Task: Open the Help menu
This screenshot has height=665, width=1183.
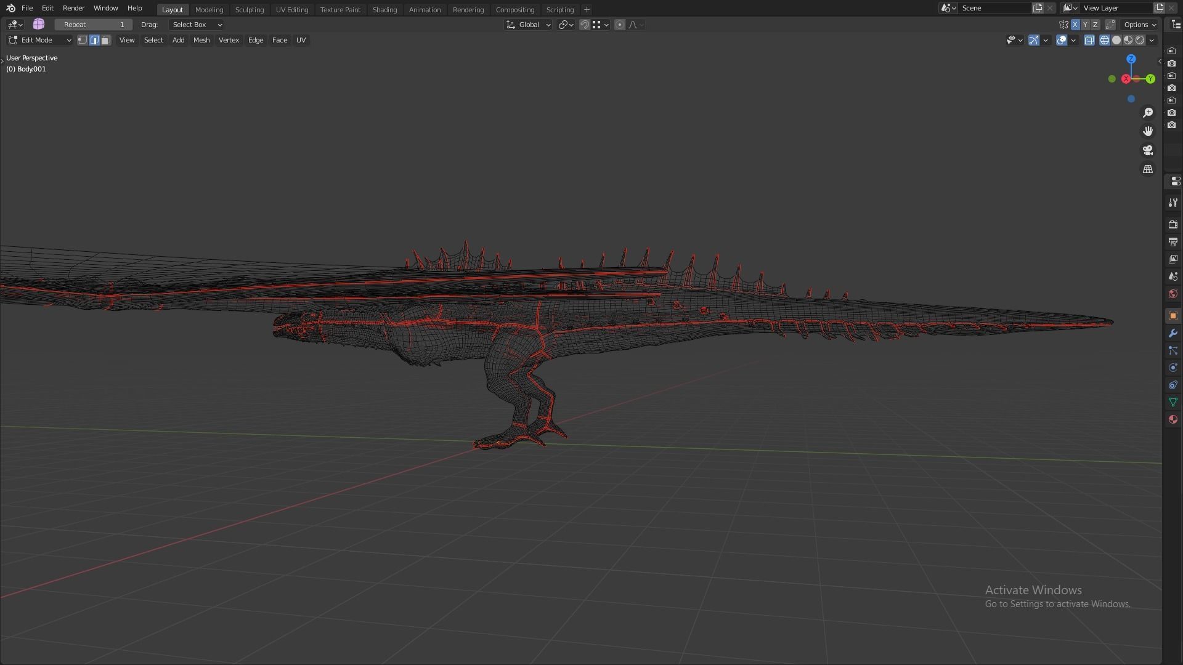Action: click(x=134, y=8)
